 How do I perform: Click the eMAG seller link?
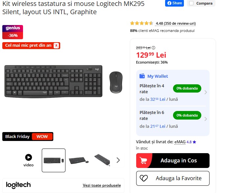pyautogui.click(x=180, y=142)
